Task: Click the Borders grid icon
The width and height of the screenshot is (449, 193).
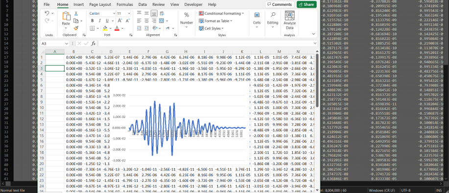Action: (92, 28)
